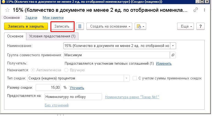Select the Вручную radio button

66,70
